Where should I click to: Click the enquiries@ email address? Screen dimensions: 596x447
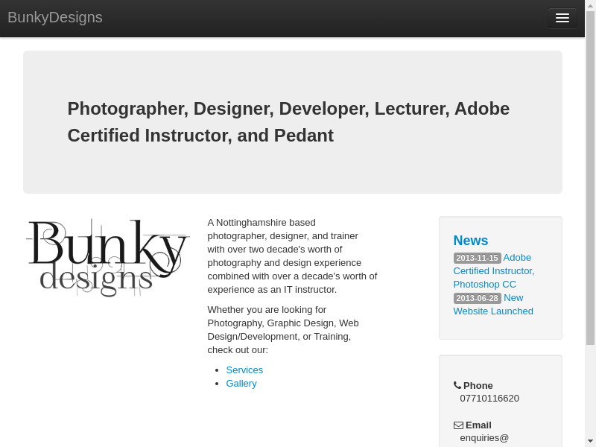click(x=484, y=438)
